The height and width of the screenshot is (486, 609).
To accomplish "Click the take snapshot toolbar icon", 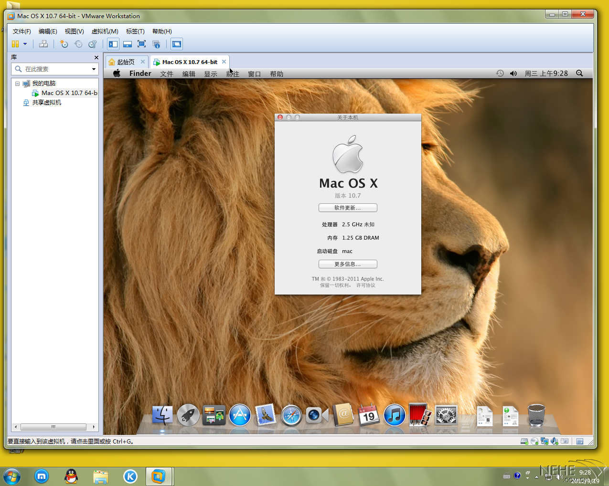I will click(x=64, y=44).
